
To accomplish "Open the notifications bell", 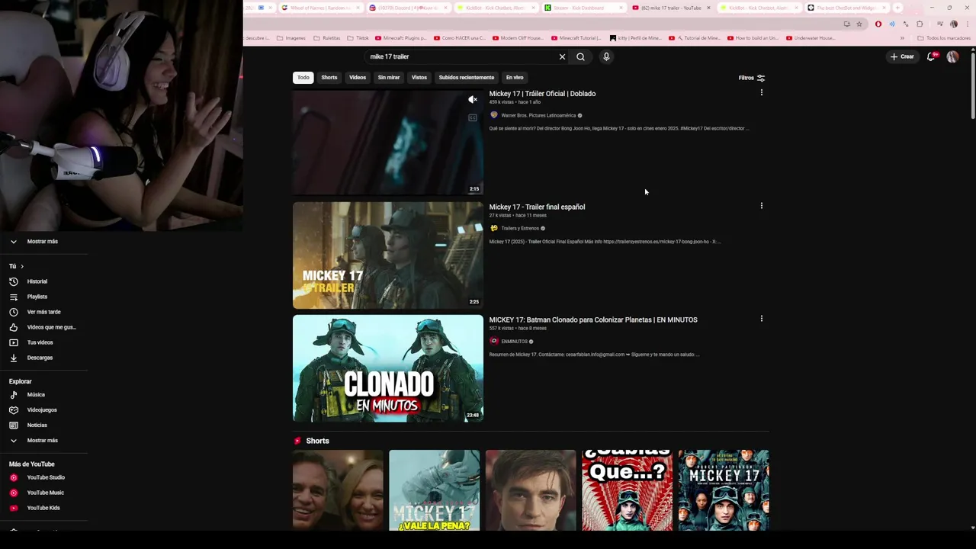I will (931, 56).
